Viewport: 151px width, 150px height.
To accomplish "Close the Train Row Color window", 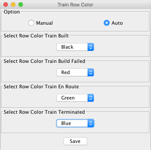I will click(x=6, y=4).
